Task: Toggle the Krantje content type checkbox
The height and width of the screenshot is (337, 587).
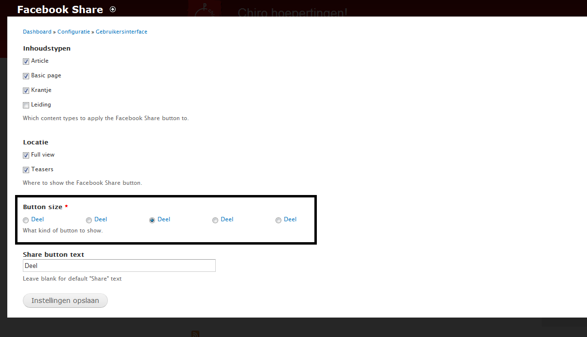Action: click(26, 90)
